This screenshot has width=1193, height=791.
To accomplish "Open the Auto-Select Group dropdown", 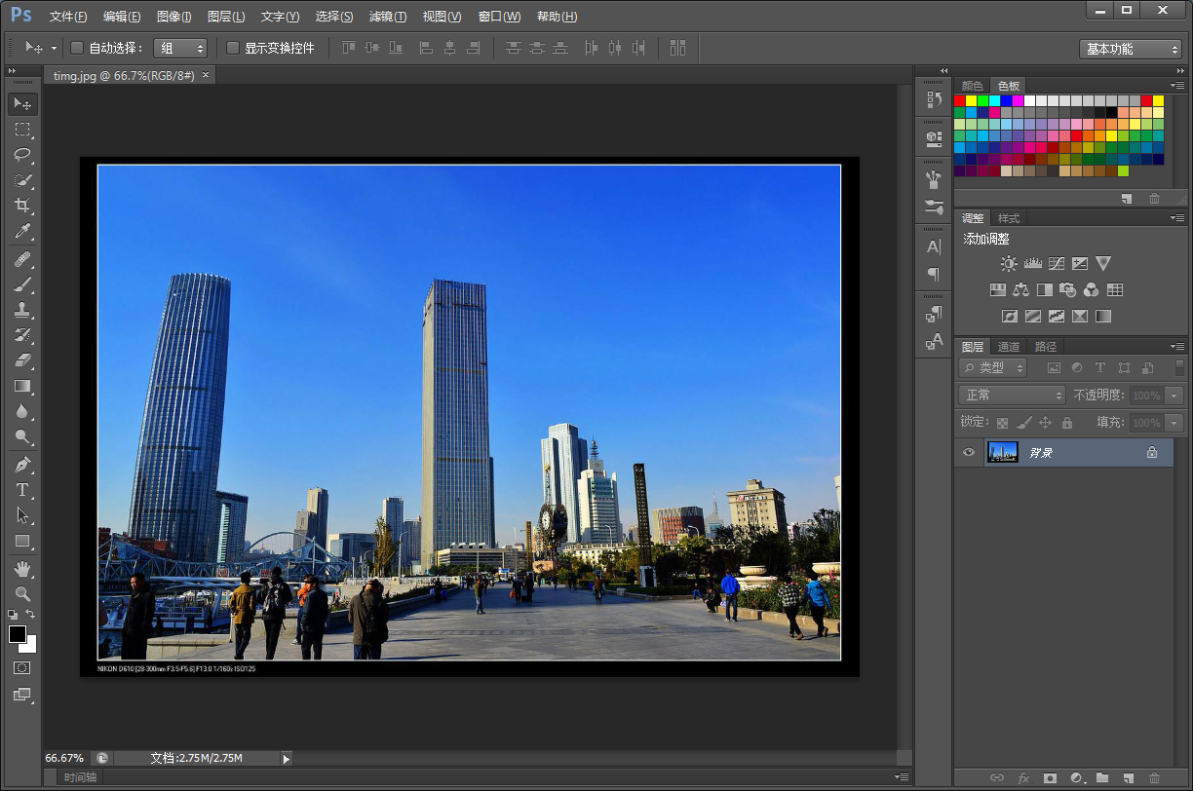I will point(180,48).
